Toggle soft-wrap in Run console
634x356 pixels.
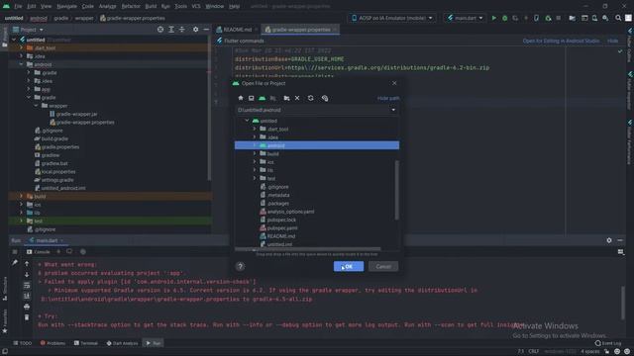tap(27, 286)
